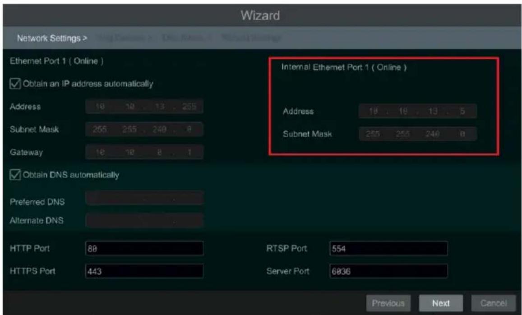Viewport: 522px width, 315px height.
Task: Click the 'Gateway' label
Action: coord(26,153)
